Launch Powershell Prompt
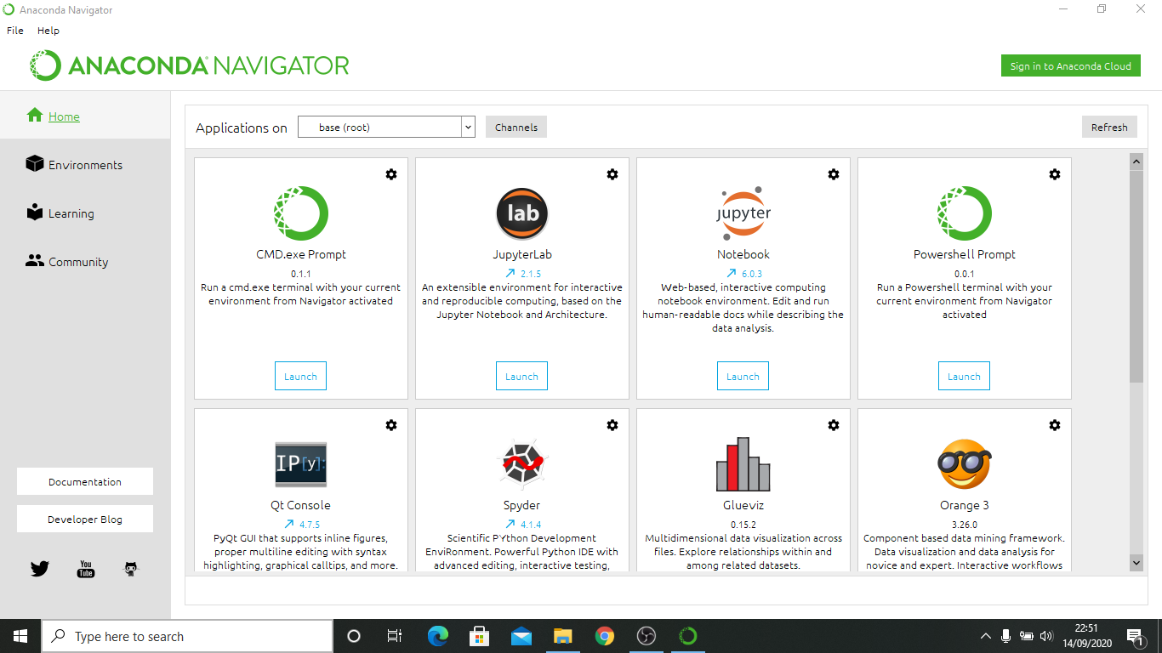This screenshot has height=653, width=1162. (964, 376)
